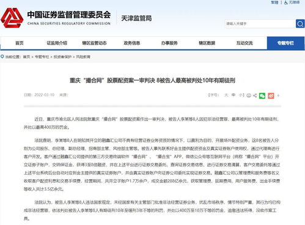Open 无障碍 accessibility mode link
305x225 pixels.
(294, 2)
